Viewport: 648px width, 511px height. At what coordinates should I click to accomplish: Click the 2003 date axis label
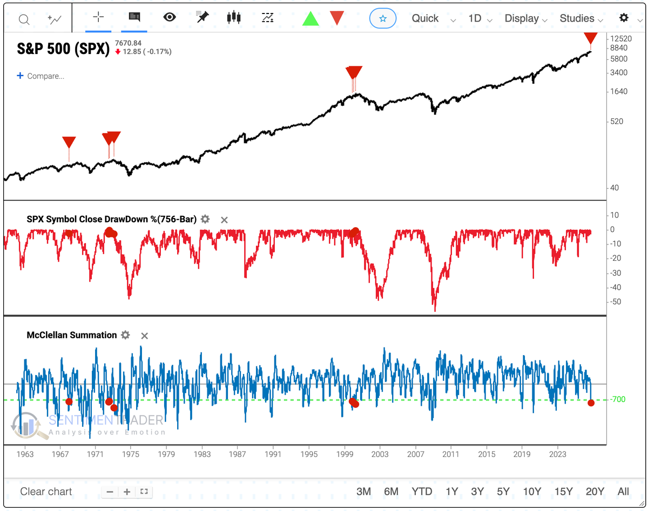tap(380, 454)
